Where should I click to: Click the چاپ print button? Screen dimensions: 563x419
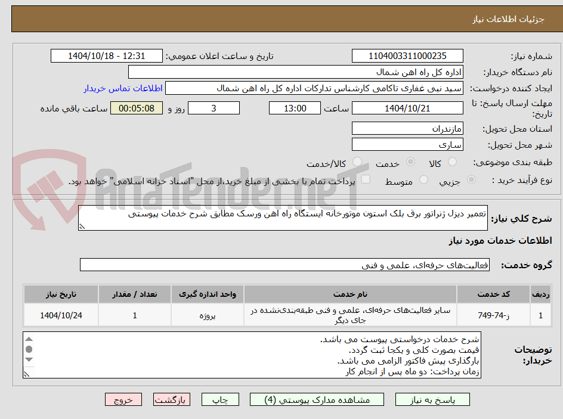click(x=220, y=399)
